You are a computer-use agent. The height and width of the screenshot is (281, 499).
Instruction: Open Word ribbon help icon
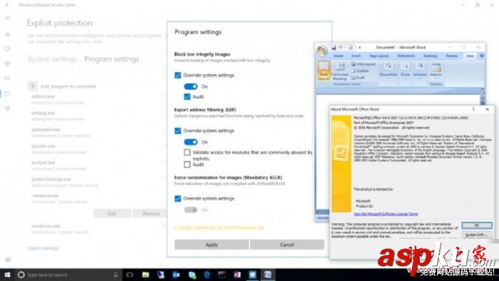(x=482, y=56)
